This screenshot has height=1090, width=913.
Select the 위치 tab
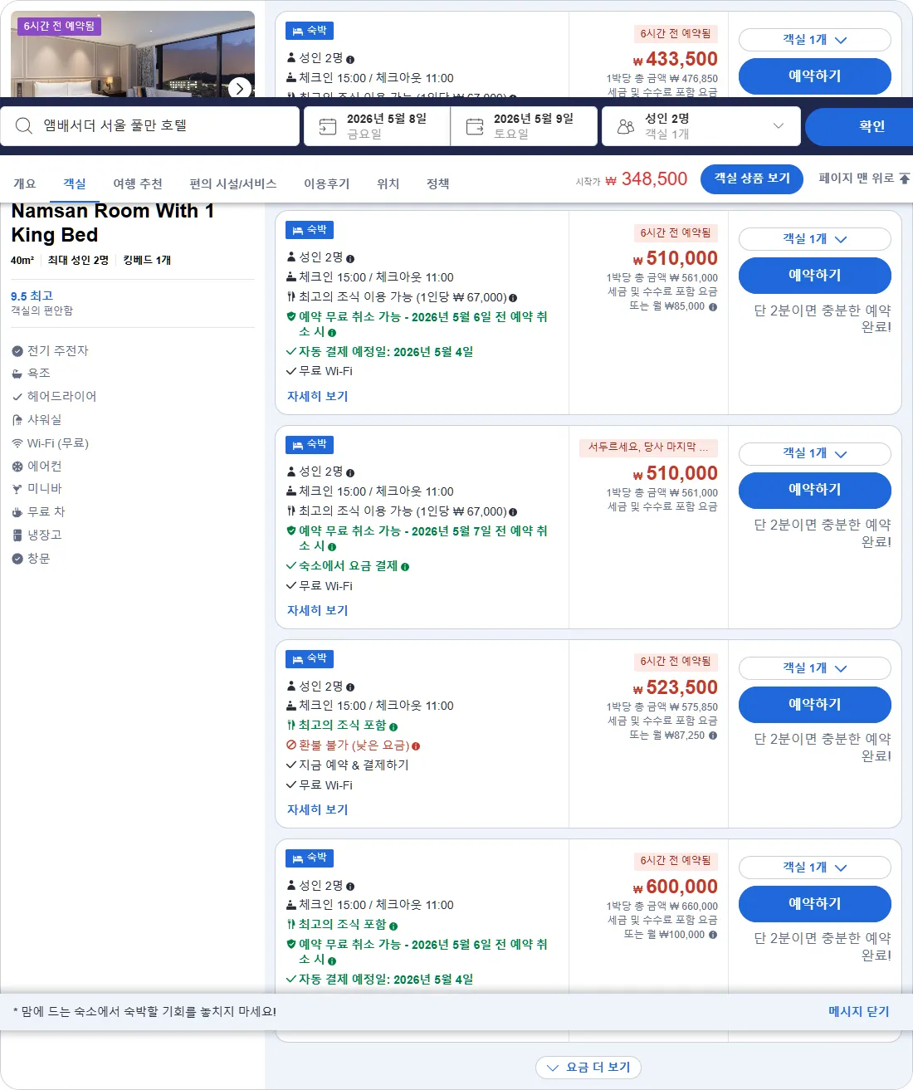[388, 183]
